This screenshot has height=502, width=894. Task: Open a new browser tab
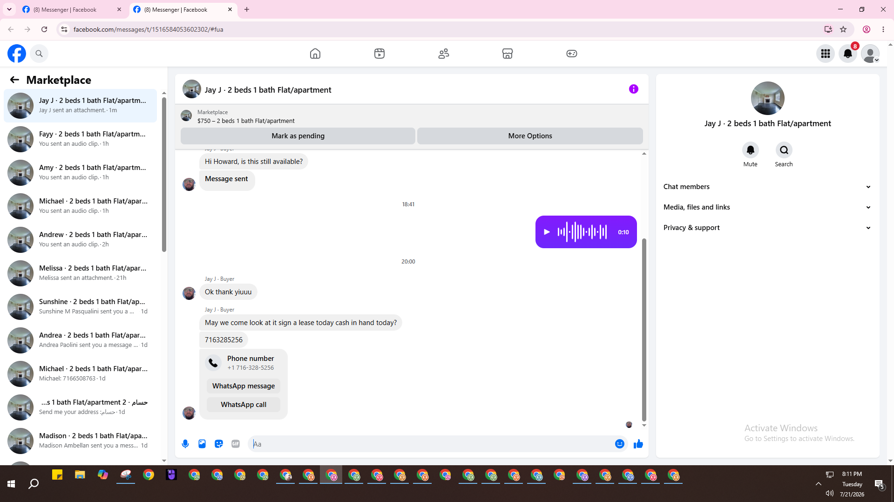coord(247,9)
